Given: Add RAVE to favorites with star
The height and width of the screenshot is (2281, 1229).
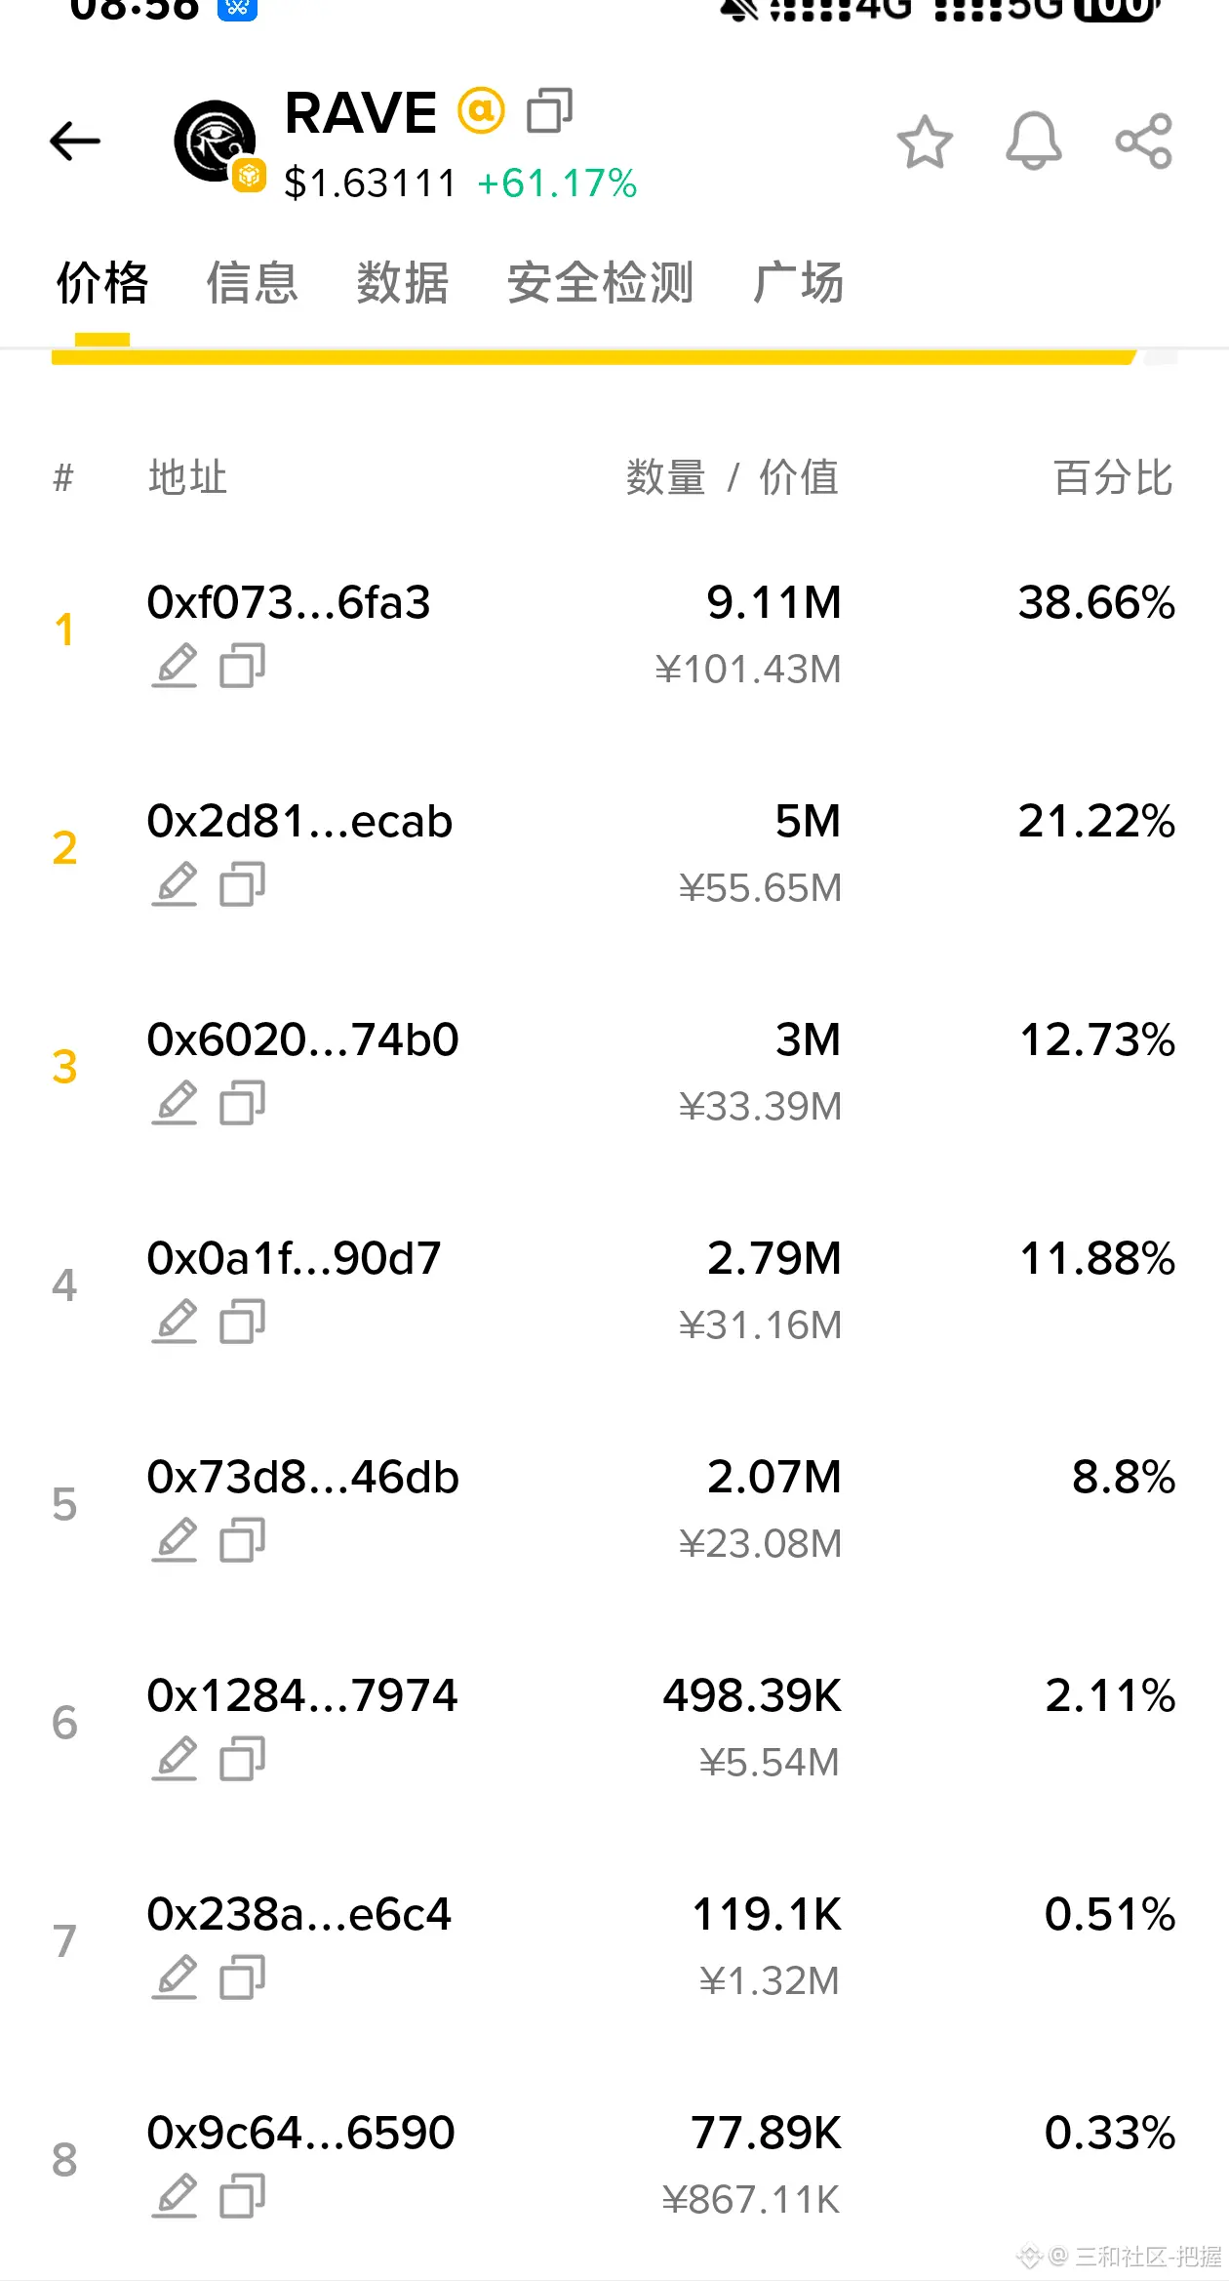Looking at the screenshot, I should 924,143.
